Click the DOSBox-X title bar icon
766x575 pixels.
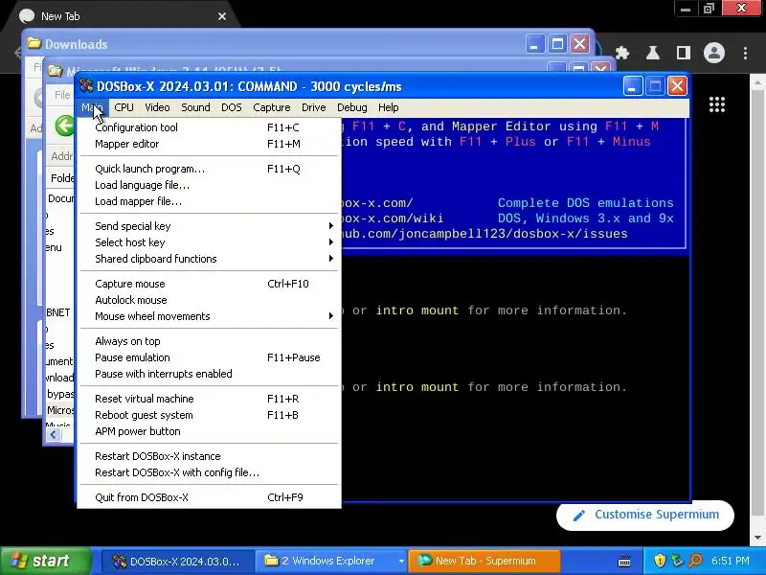pyautogui.click(x=86, y=86)
